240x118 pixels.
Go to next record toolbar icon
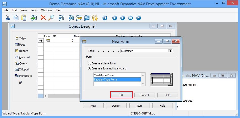(x=123, y=18)
